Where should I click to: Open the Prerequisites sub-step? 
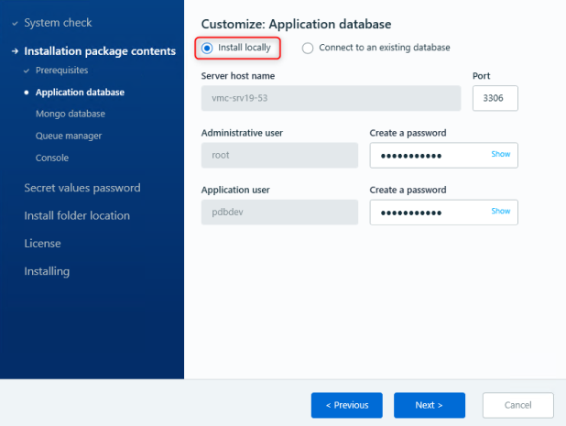point(61,71)
